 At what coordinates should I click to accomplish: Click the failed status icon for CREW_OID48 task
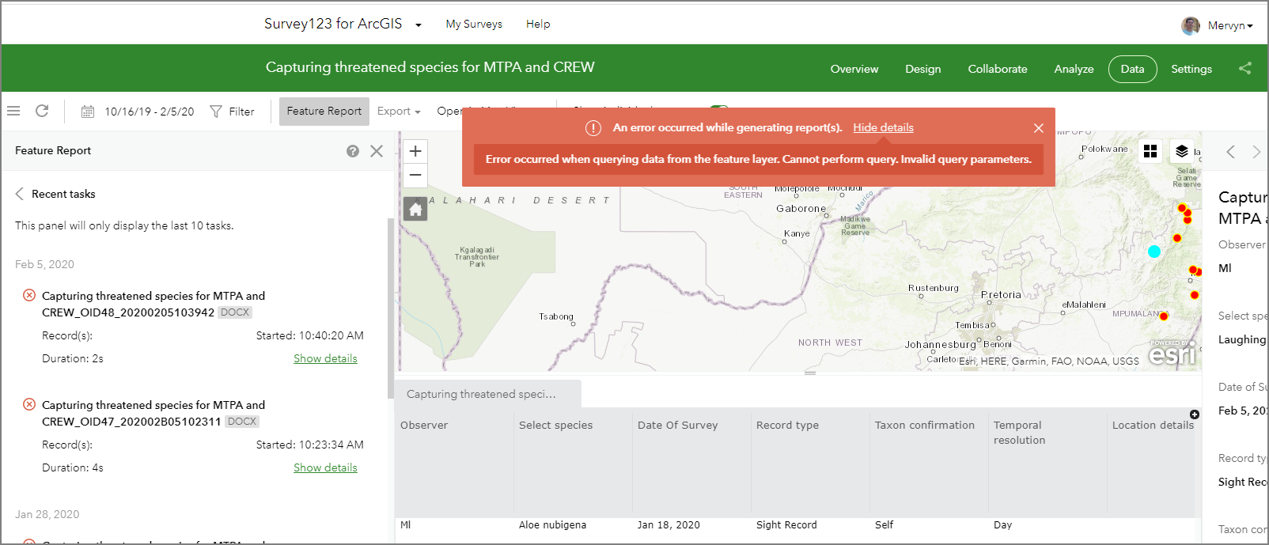(x=29, y=295)
